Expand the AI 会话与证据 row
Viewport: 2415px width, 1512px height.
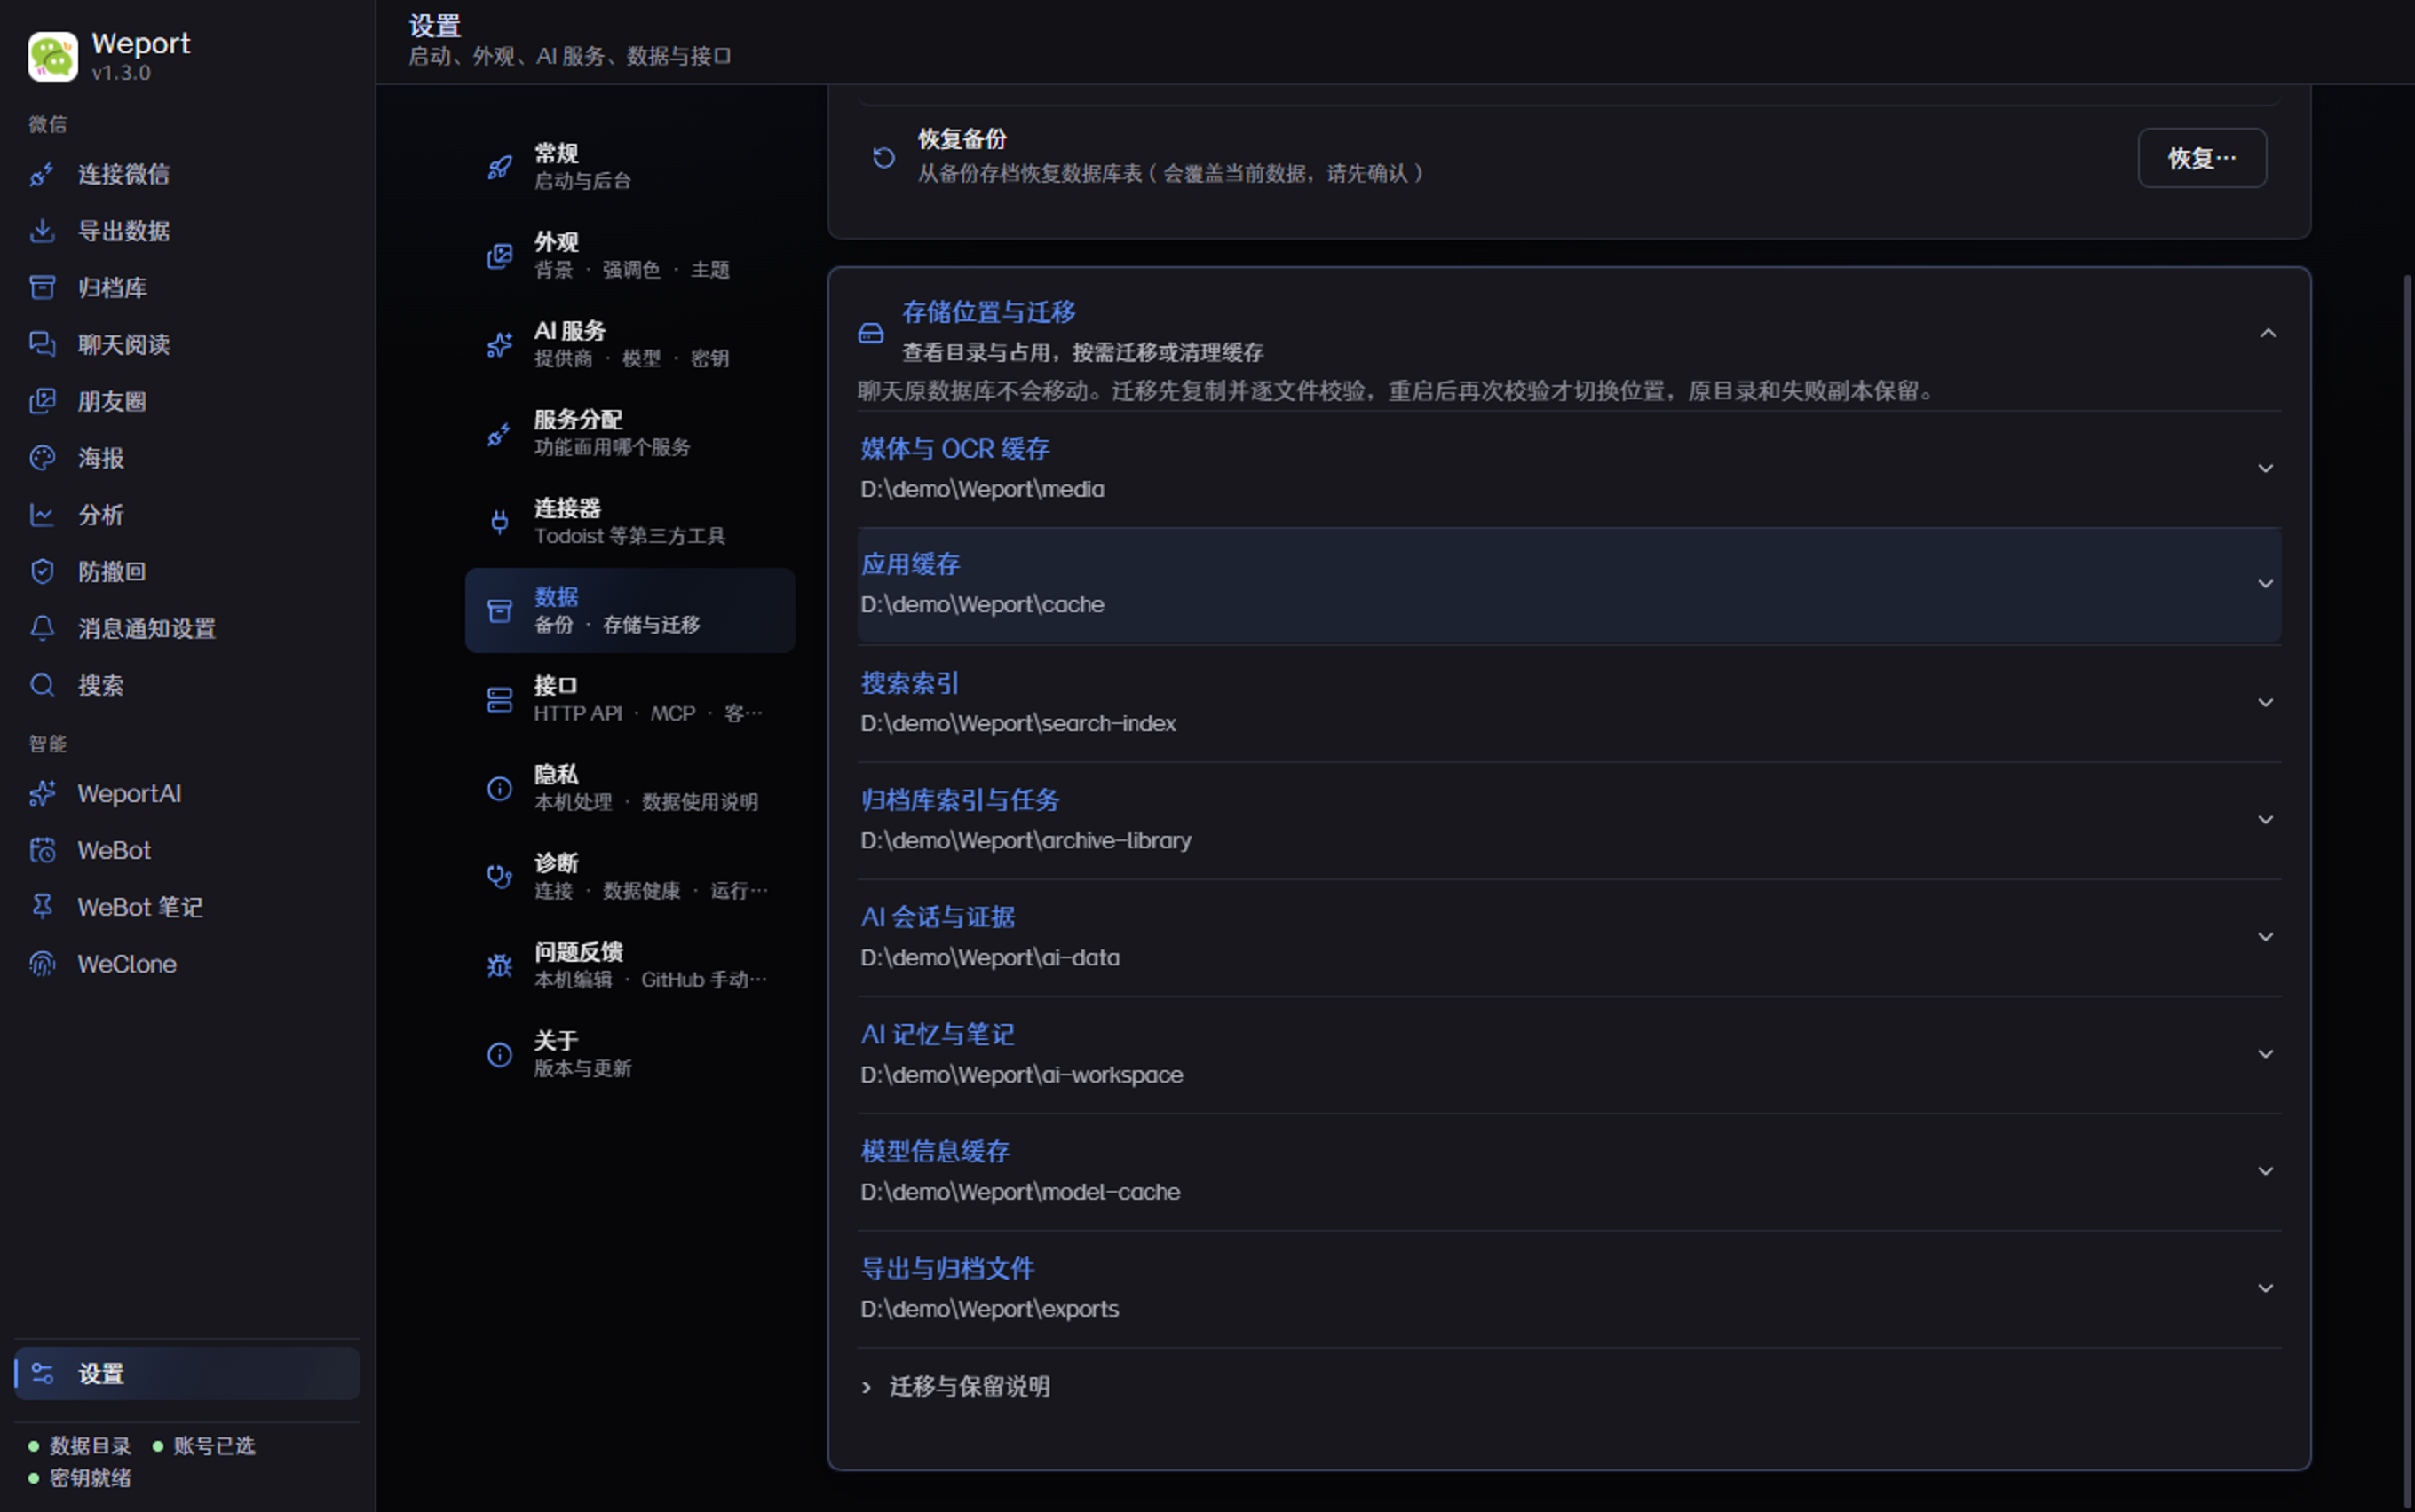pyautogui.click(x=1569, y=937)
